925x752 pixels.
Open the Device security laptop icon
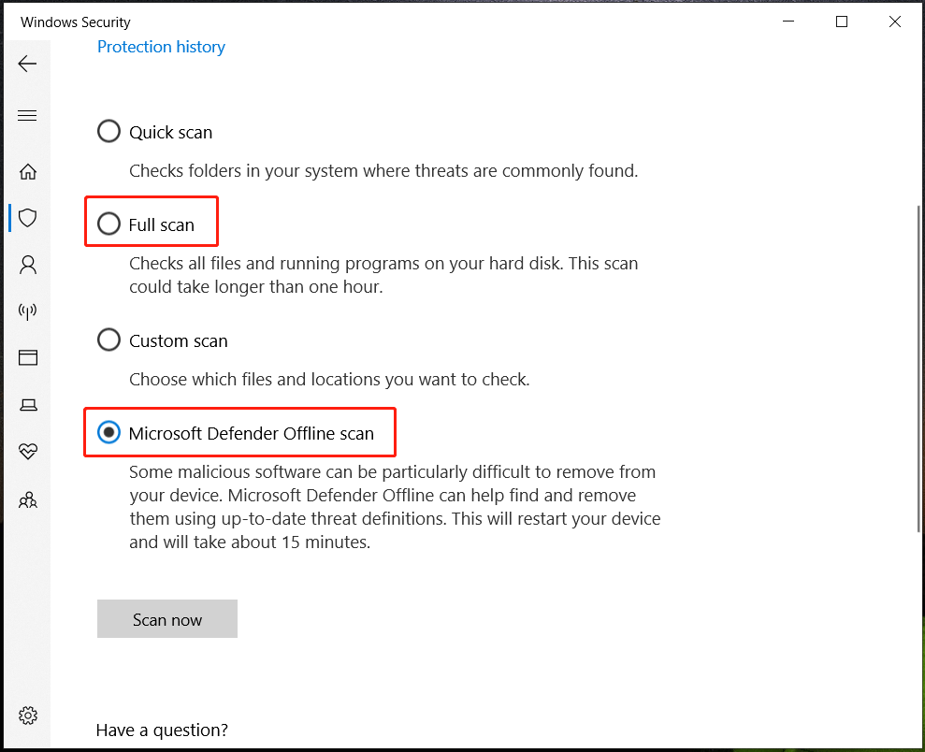pos(27,404)
